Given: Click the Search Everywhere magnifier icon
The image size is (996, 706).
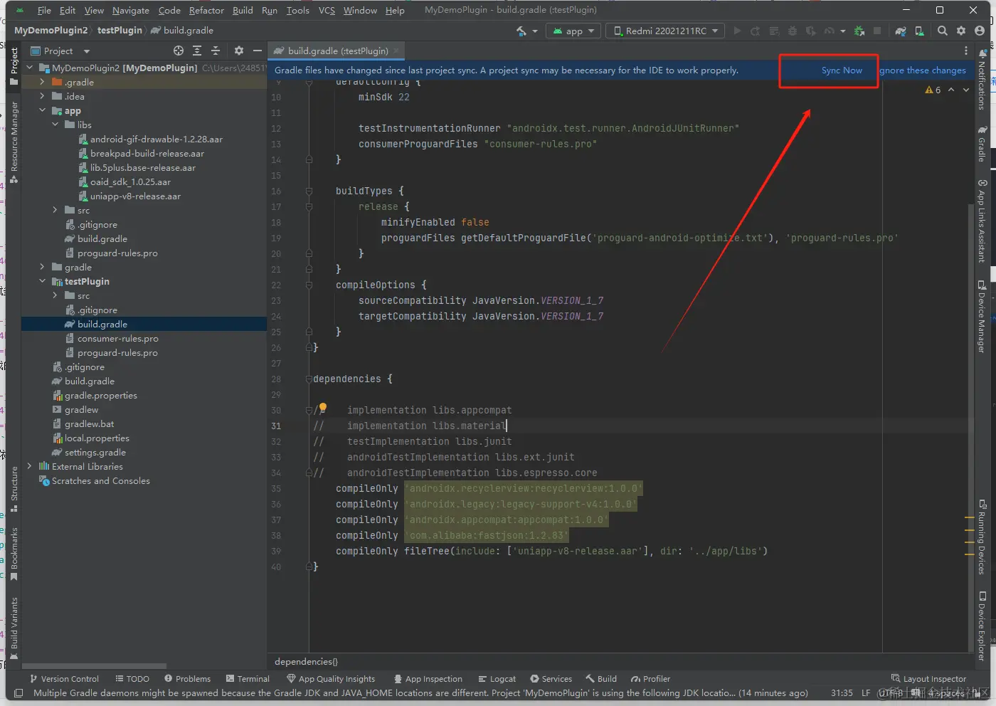Looking at the screenshot, I should coord(943,31).
